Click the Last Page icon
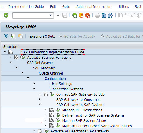The height and width of the screenshot is (133, 143). [x=139, y=15]
